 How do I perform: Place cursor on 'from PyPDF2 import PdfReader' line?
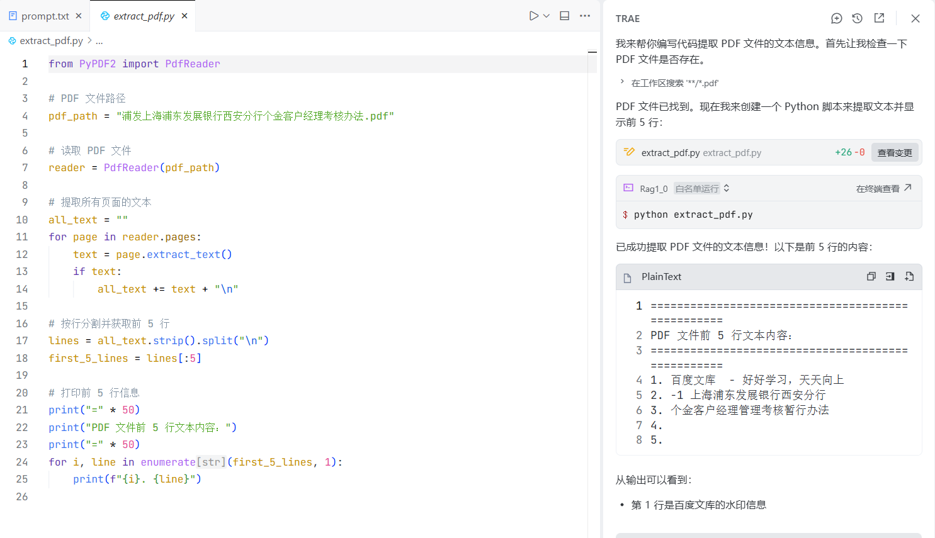(x=134, y=64)
